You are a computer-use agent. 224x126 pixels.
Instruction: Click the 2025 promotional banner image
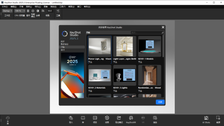click(x=72, y=75)
